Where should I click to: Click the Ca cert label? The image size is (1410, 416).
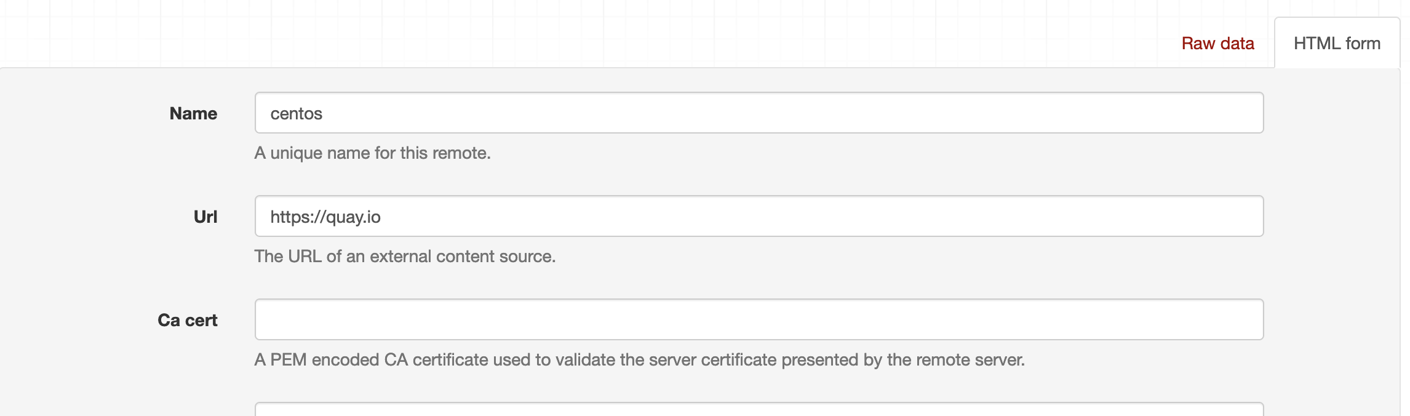[188, 319]
